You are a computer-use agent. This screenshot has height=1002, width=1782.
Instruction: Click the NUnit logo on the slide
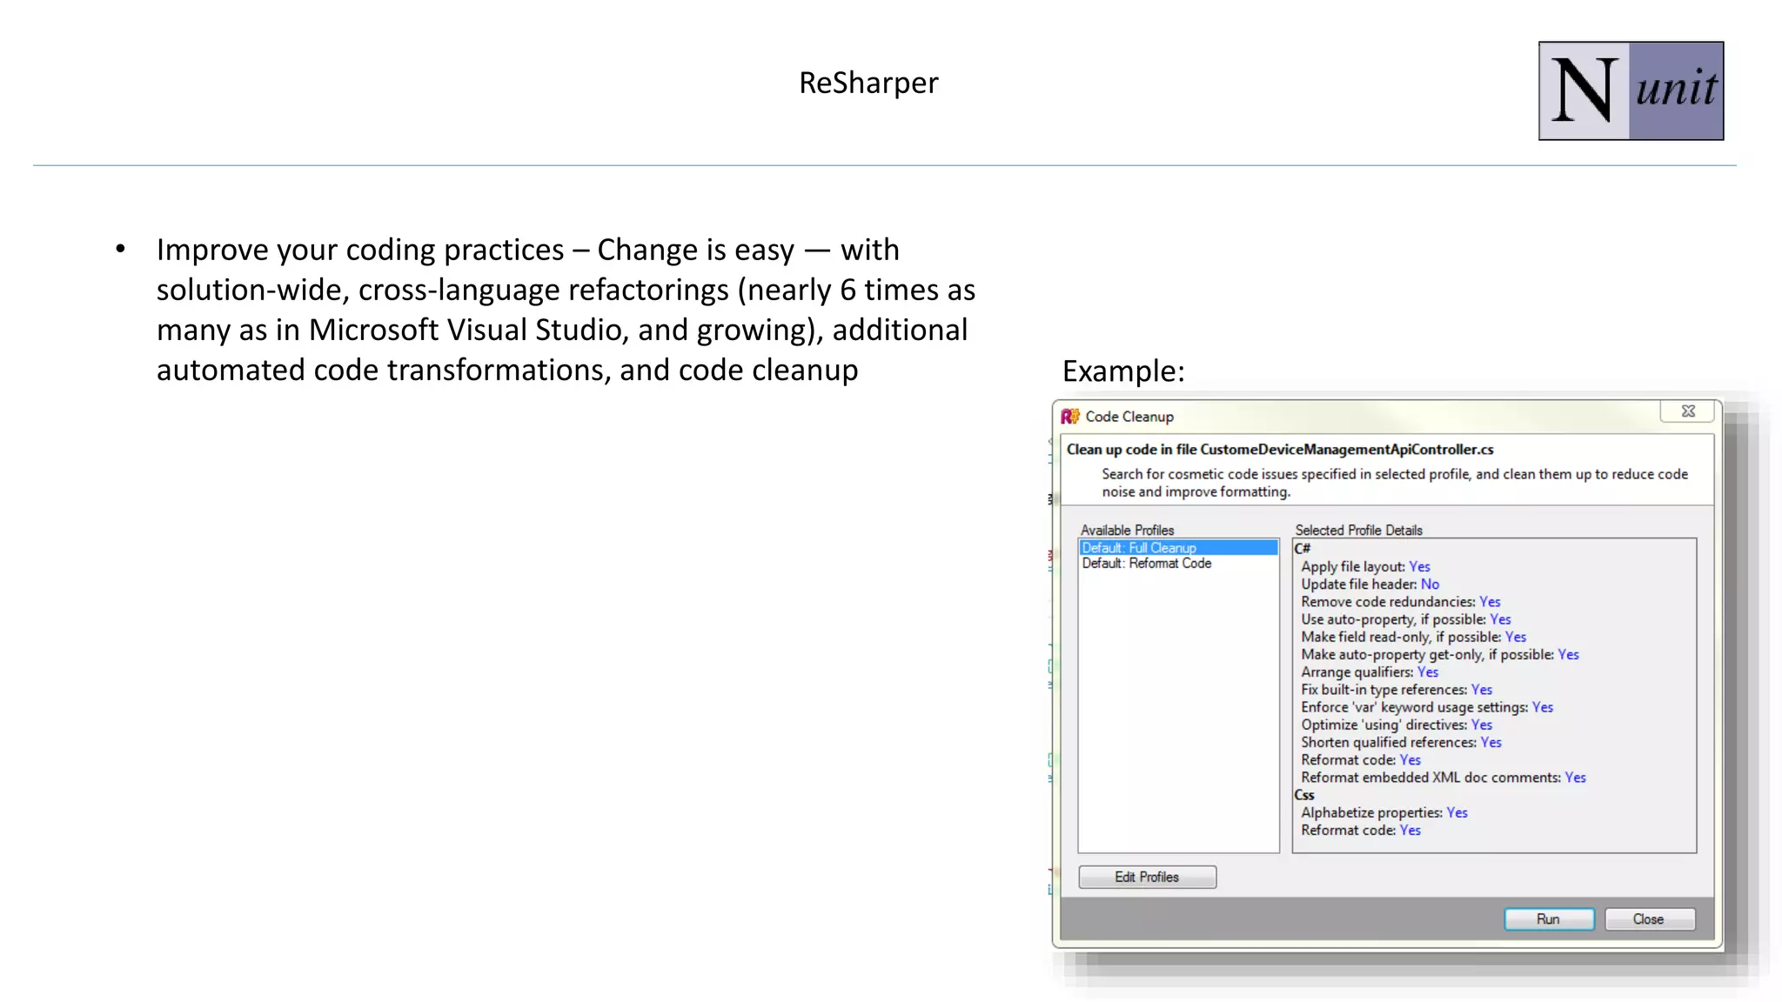coord(1631,90)
